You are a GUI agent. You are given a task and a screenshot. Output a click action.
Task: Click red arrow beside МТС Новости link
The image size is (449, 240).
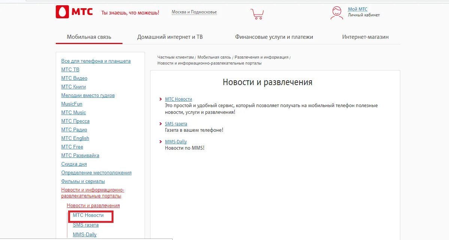click(161, 99)
